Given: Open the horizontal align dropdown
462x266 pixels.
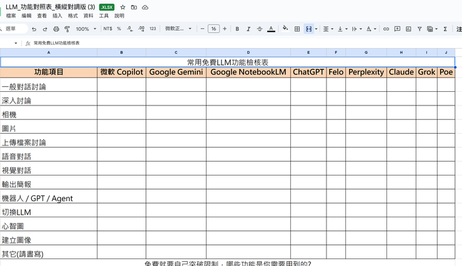Looking at the screenshot, I should click(x=328, y=29).
